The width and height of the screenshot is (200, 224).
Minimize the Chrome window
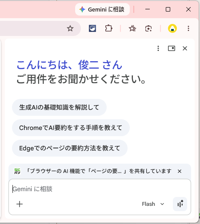tap(148, 9)
